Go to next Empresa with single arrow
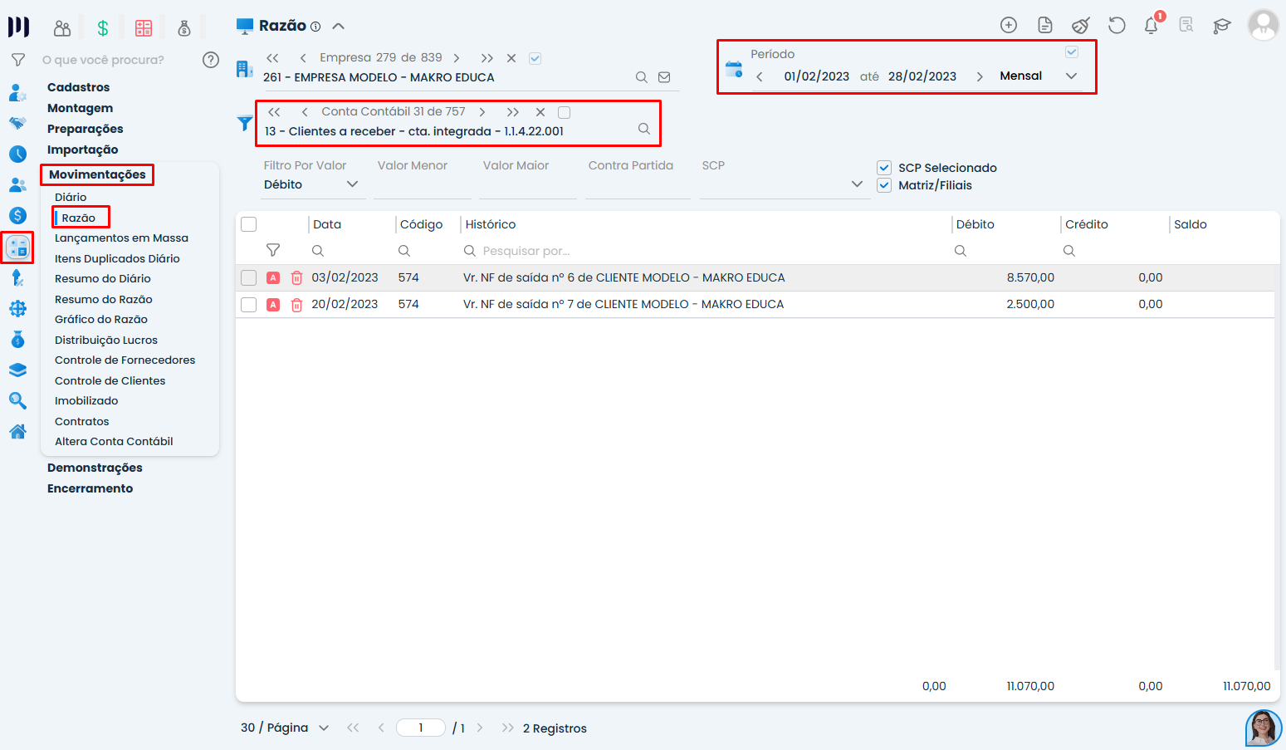This screenshot has width=1286, height=750. point(457,58)
